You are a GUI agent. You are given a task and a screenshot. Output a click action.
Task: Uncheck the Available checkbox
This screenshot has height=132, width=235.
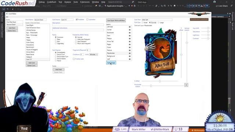tap(77, 19)
